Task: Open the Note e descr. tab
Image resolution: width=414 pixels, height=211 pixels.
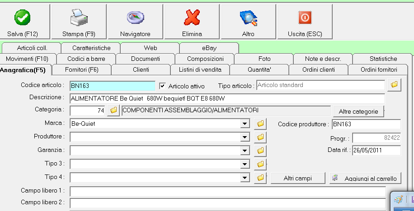Action: [323, 59]
